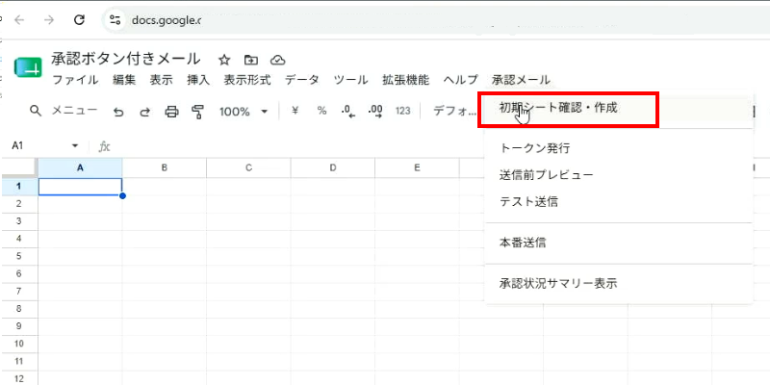Select row 1 header
The image size is (770, 385).
click(x=19, y=186)
